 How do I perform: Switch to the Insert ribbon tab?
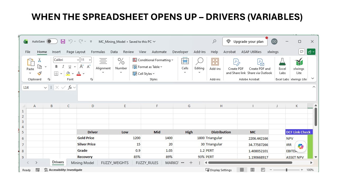56,52
